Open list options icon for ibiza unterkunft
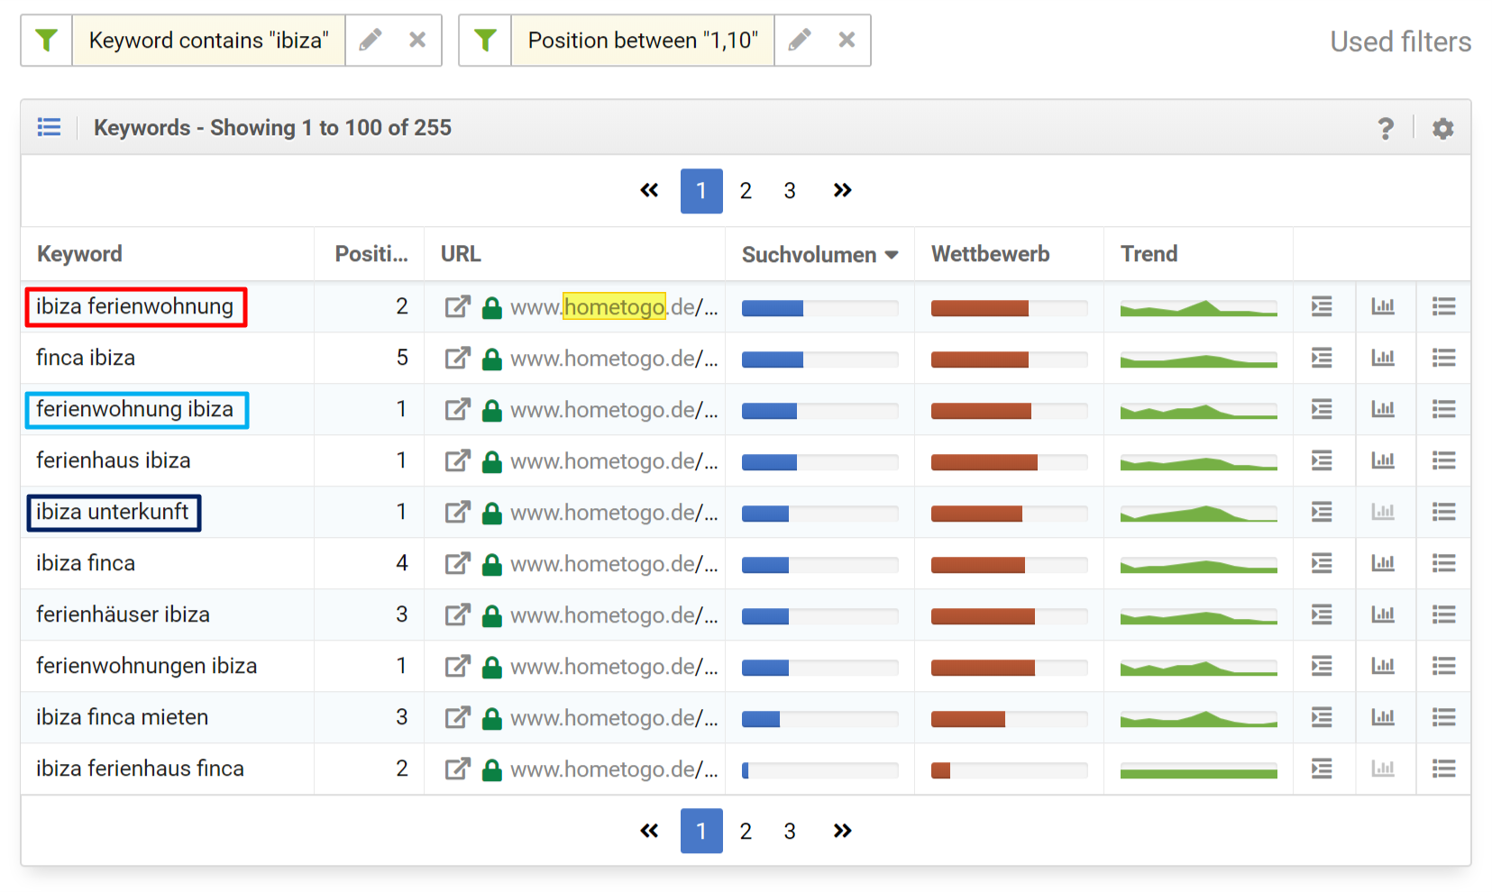This screenshot has width=1492, height=892. 1444,512
